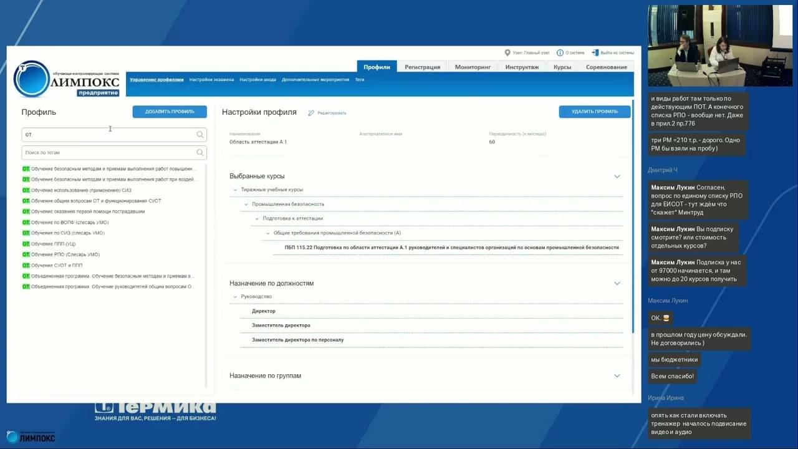Select profile 'Обучение общим вопросам ОТ и функционирования СУОТ'
This screenshot has width=798, height=449.
(92, 201)
